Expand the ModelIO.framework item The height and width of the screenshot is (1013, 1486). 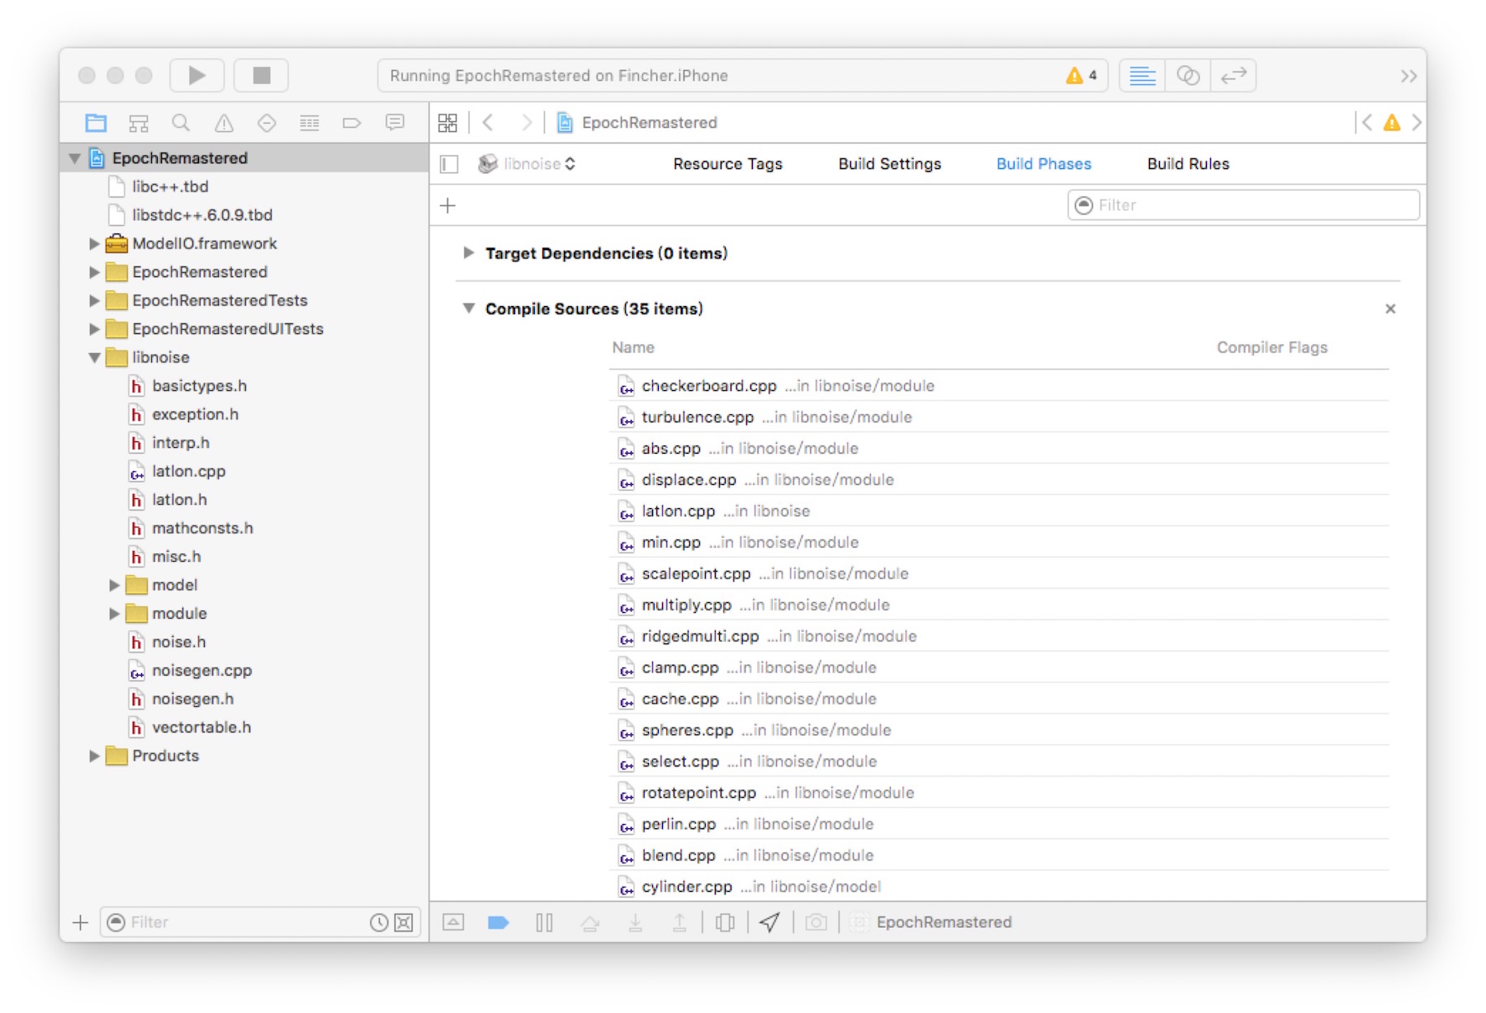coord(94,244)
